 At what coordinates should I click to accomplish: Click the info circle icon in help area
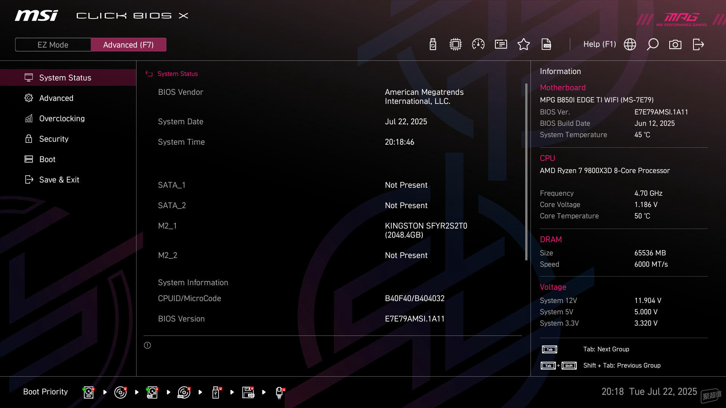click(147, 345)
